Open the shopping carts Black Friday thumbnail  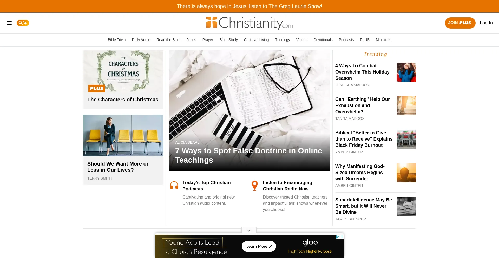(406, 139)
